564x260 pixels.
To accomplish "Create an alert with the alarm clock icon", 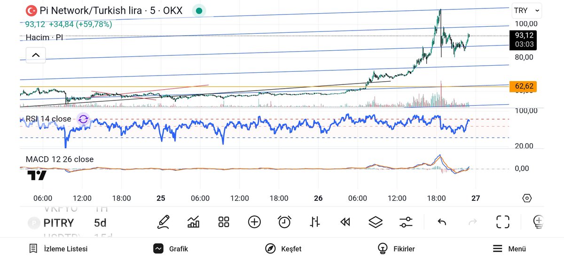I will pos(284,222).
